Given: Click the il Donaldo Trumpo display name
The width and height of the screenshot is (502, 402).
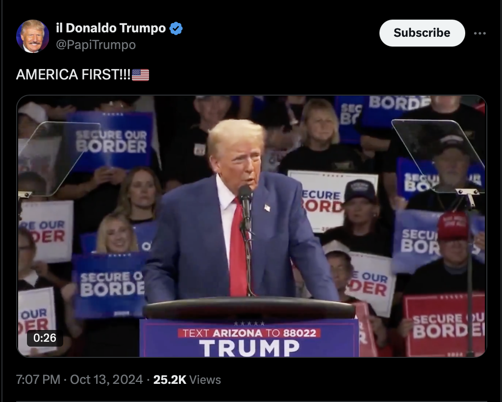Looking at the screenshot, I should [111, 28].
